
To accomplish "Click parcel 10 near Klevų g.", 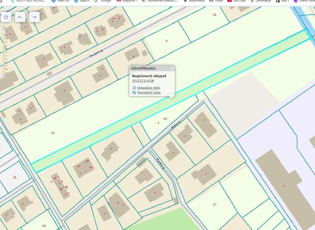I will tap(165, 119).
